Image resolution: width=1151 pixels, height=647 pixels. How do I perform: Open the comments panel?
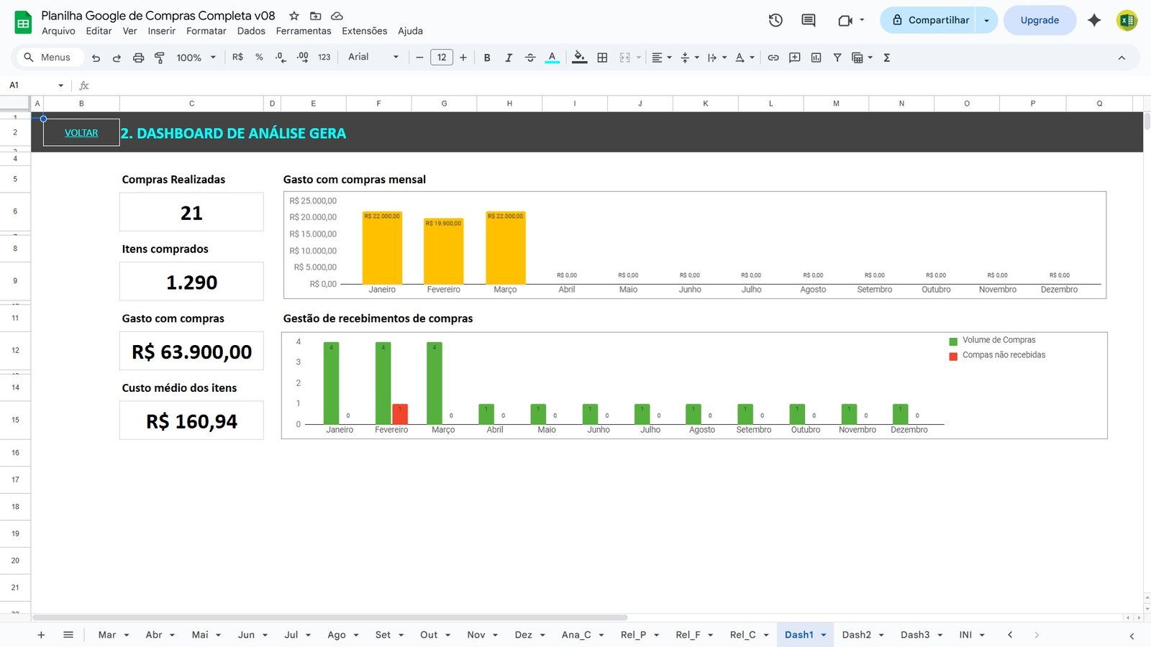tap(808, 20)
